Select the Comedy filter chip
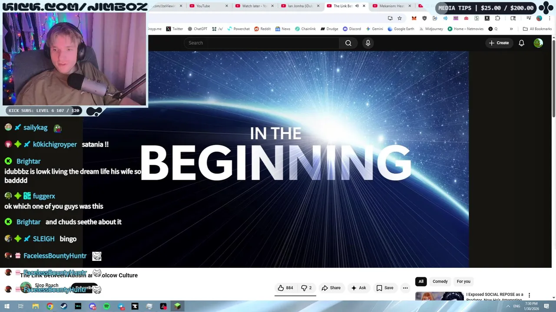The width and height of the screenshot is (556, 312). (440, 282)
